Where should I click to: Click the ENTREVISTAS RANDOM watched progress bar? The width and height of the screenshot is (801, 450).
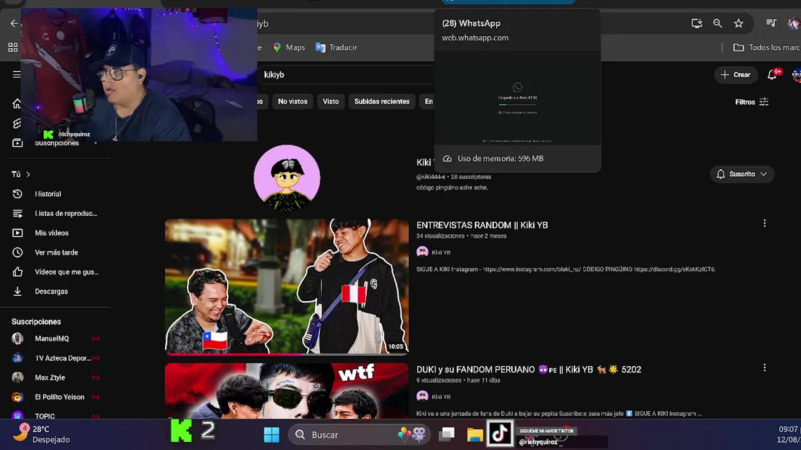287,354
